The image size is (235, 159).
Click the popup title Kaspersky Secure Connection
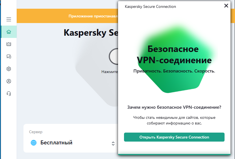click(150, 6)
